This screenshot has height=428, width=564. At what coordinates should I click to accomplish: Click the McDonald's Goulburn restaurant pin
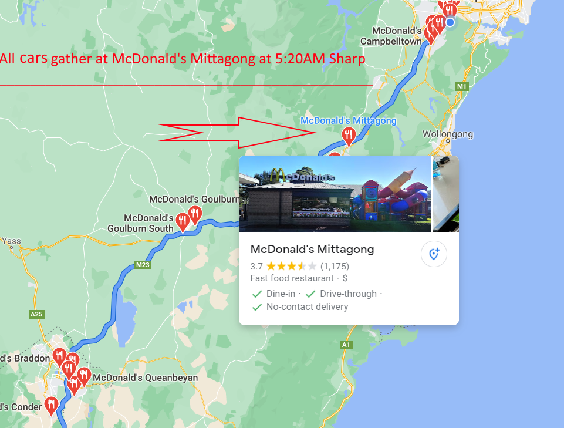[x=195, y=215]
